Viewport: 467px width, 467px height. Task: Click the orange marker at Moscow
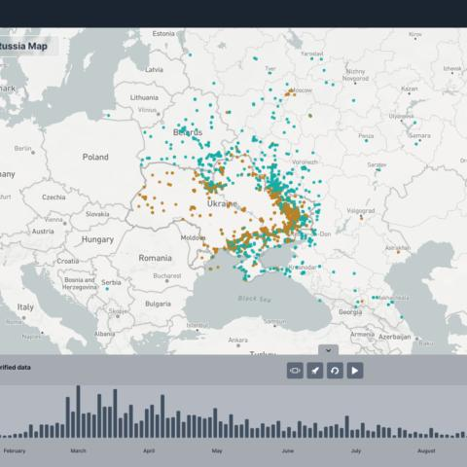click(x=291, y=91)
